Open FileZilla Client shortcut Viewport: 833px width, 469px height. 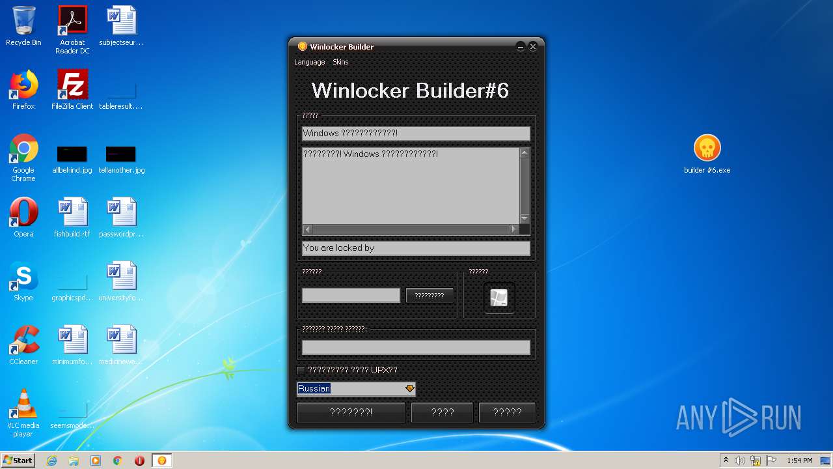(x=72, y=90)
